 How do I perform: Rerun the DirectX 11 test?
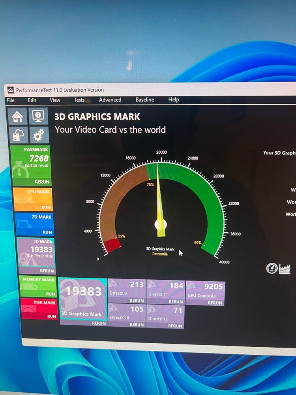tap(176, 301)
